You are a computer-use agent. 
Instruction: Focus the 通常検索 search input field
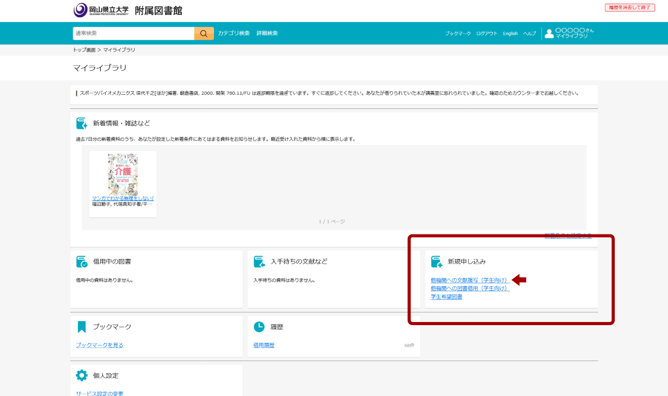[x=134, y=33]
